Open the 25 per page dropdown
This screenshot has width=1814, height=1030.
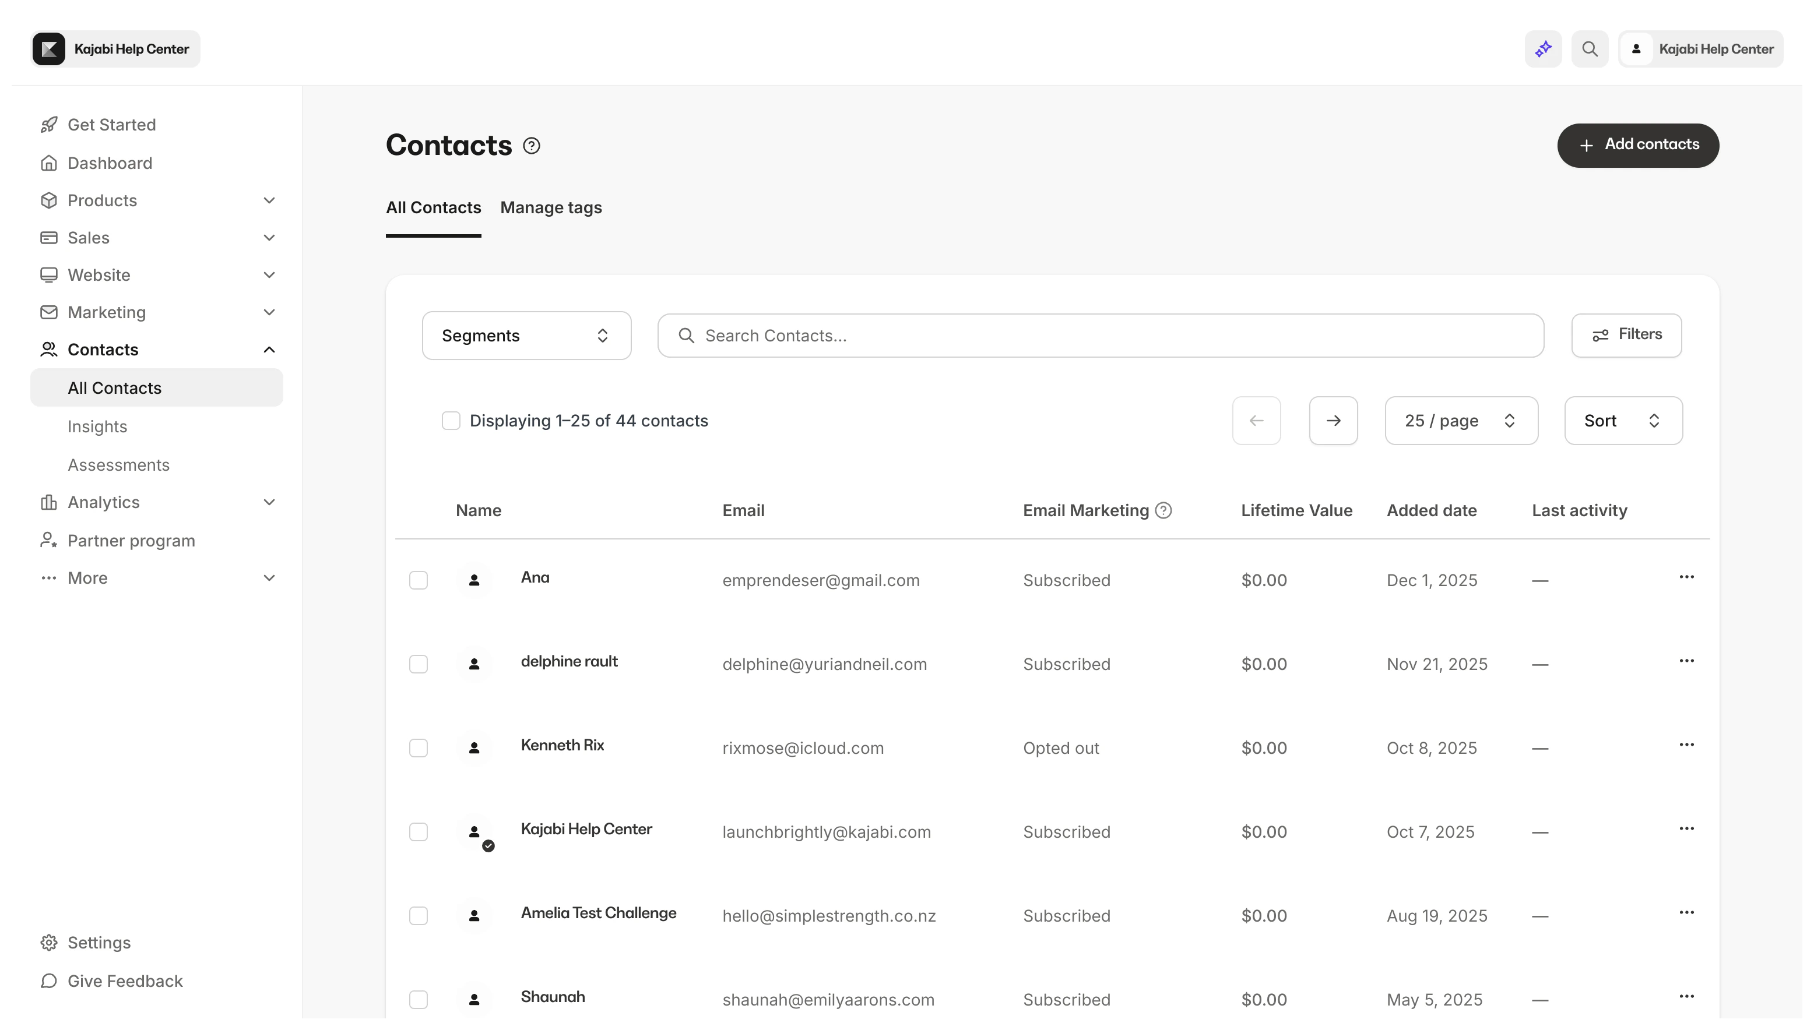coord(1460,420)
